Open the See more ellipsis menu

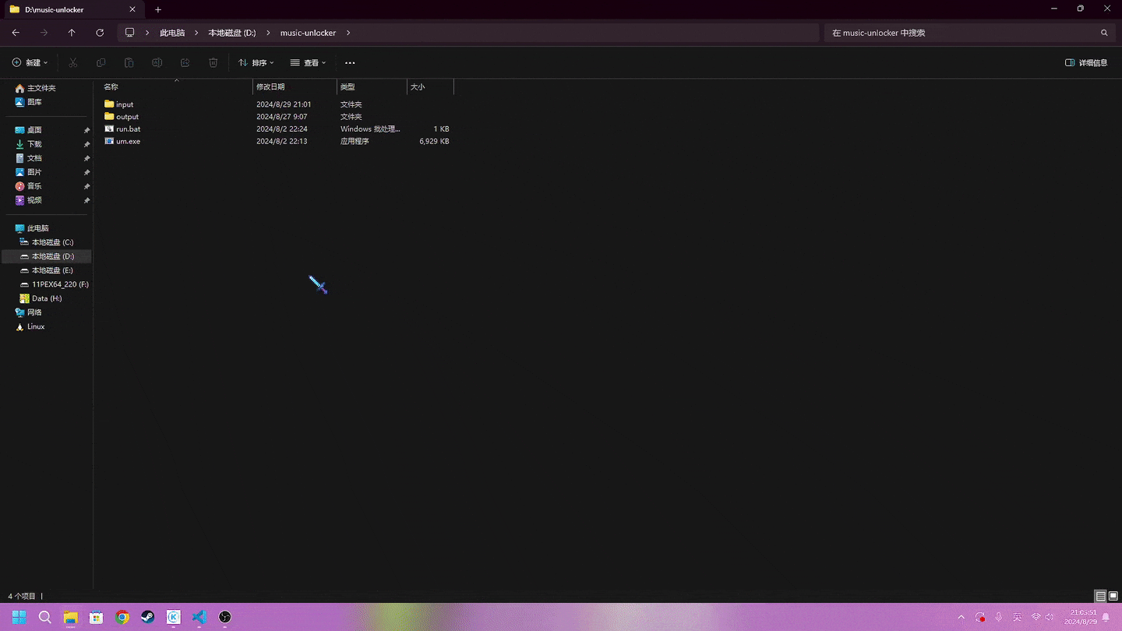click(x=350, y=63)
